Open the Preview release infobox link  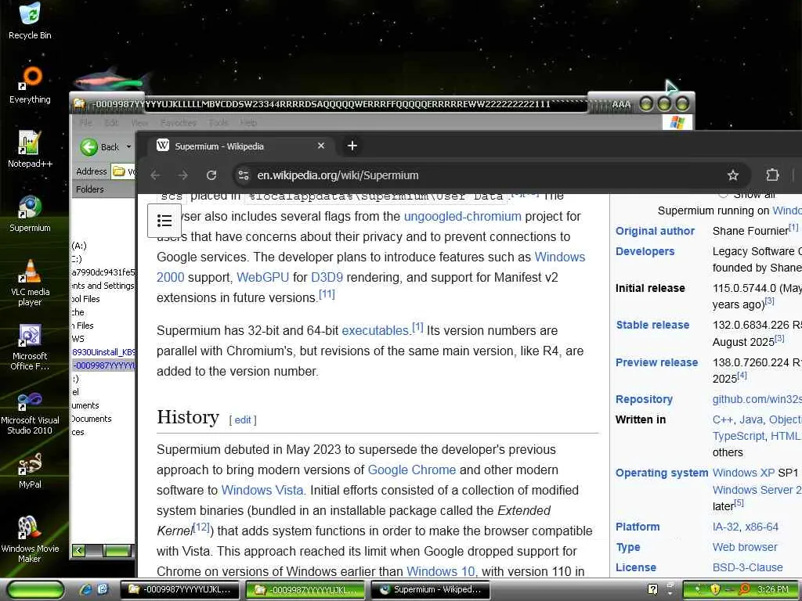click(x=656, y=362)
